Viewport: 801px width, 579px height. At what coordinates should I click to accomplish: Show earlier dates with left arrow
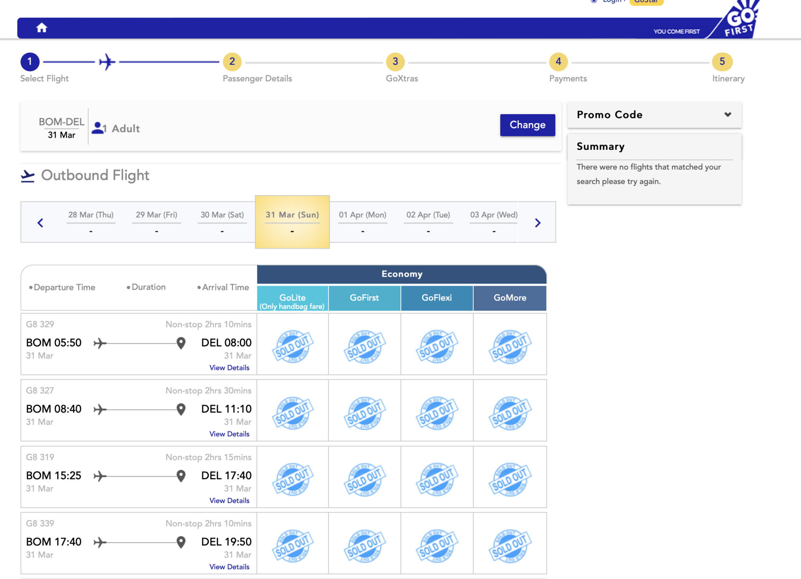click(x=40, y=223)
